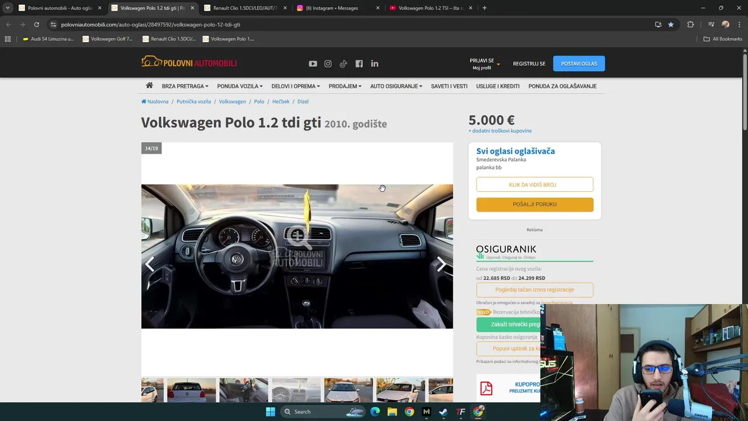Open the Svi oglasi oglašivača link
Screen dimensions: 748x421
click(x=515, y=151)
